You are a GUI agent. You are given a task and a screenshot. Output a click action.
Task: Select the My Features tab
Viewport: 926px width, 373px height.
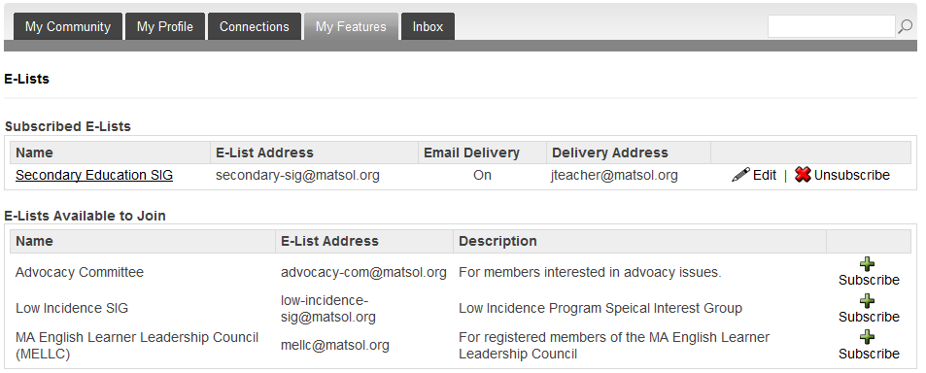coord(351,26)
